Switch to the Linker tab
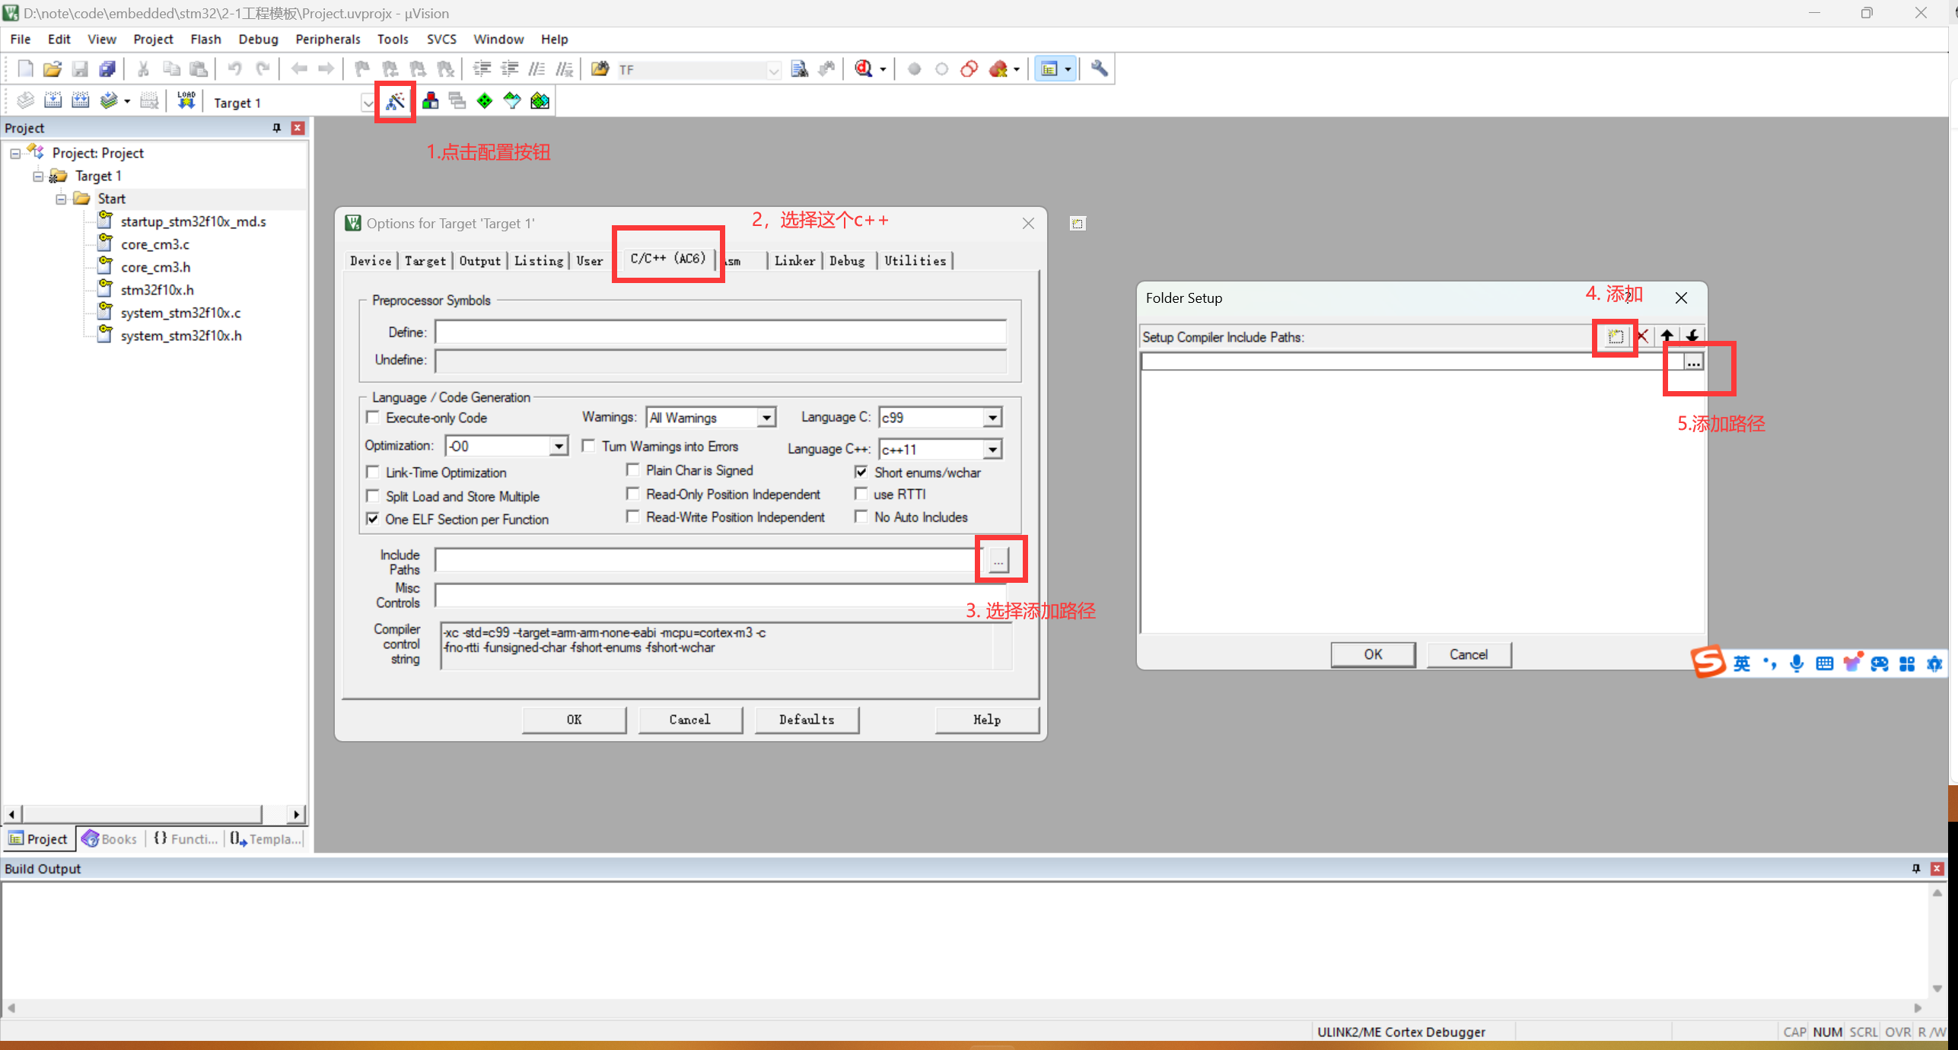 coord(794,260)
